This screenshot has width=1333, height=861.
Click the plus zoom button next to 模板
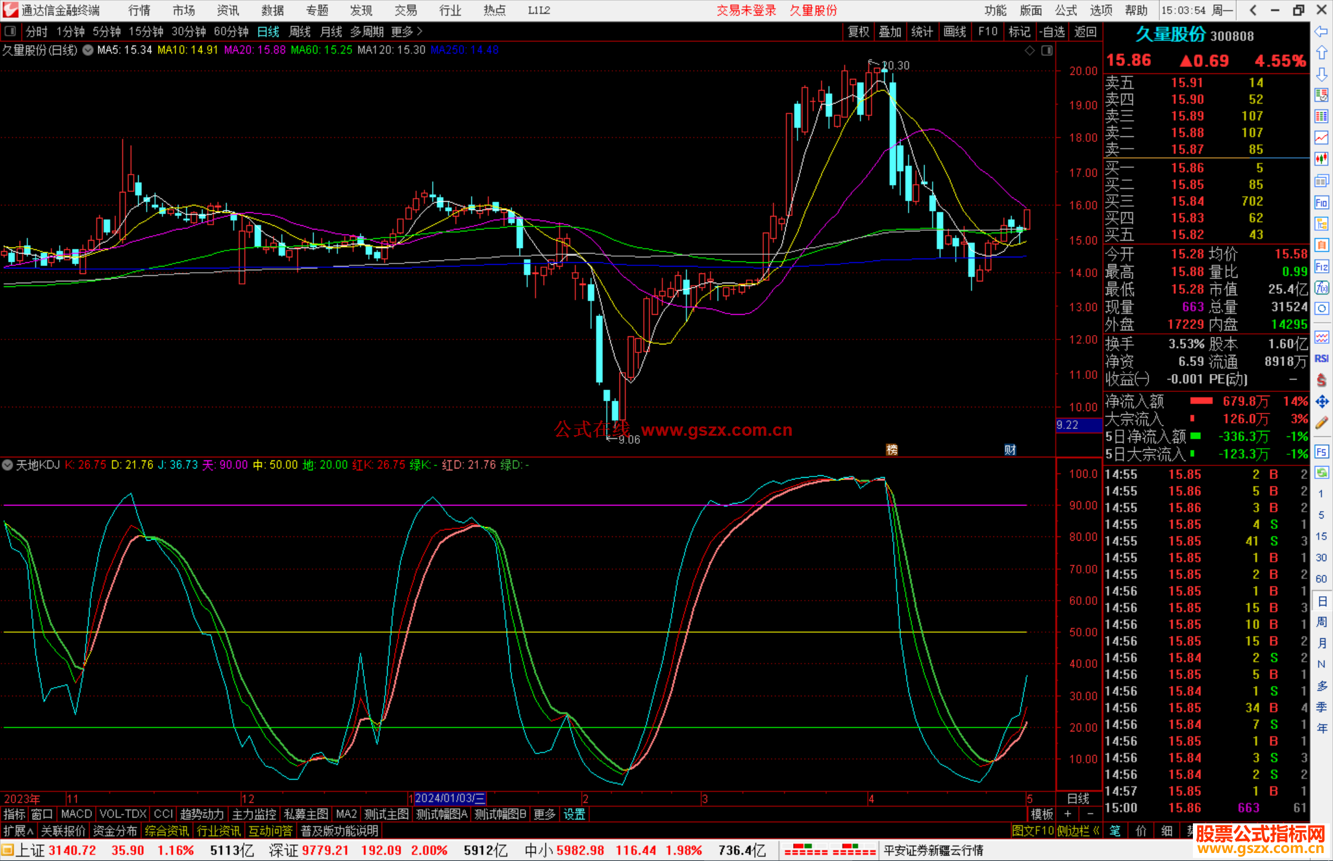1068,814
